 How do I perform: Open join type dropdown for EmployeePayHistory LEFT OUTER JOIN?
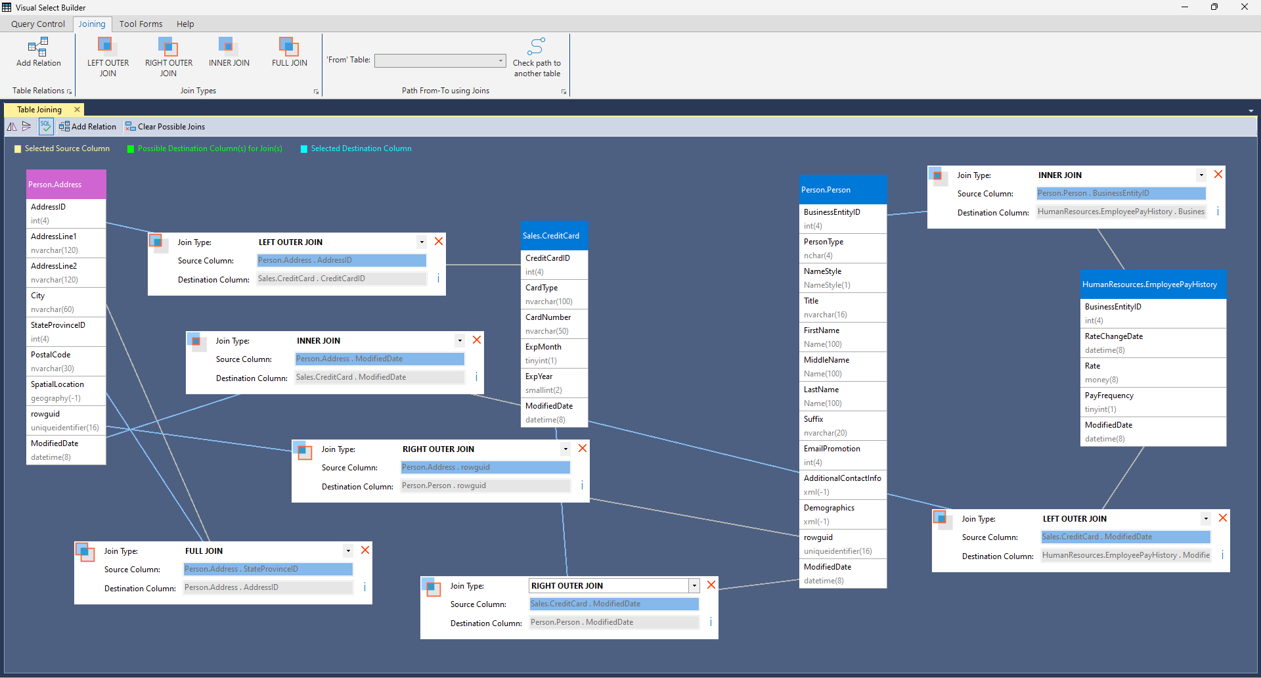tap(1206, 519)
